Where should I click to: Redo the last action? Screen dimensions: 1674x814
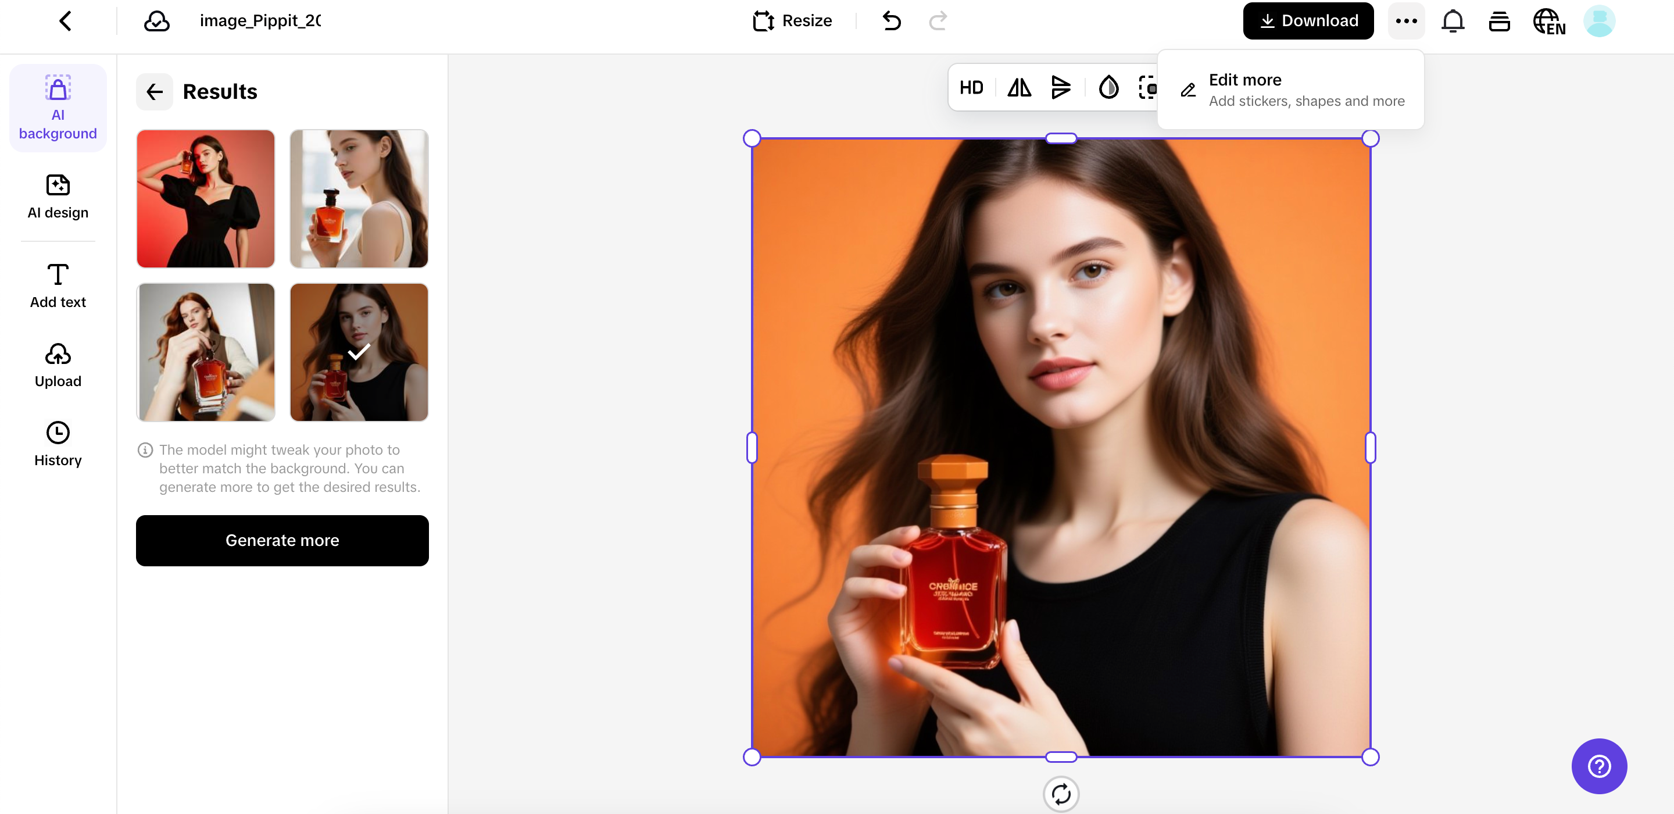click(x=938, y=20)
